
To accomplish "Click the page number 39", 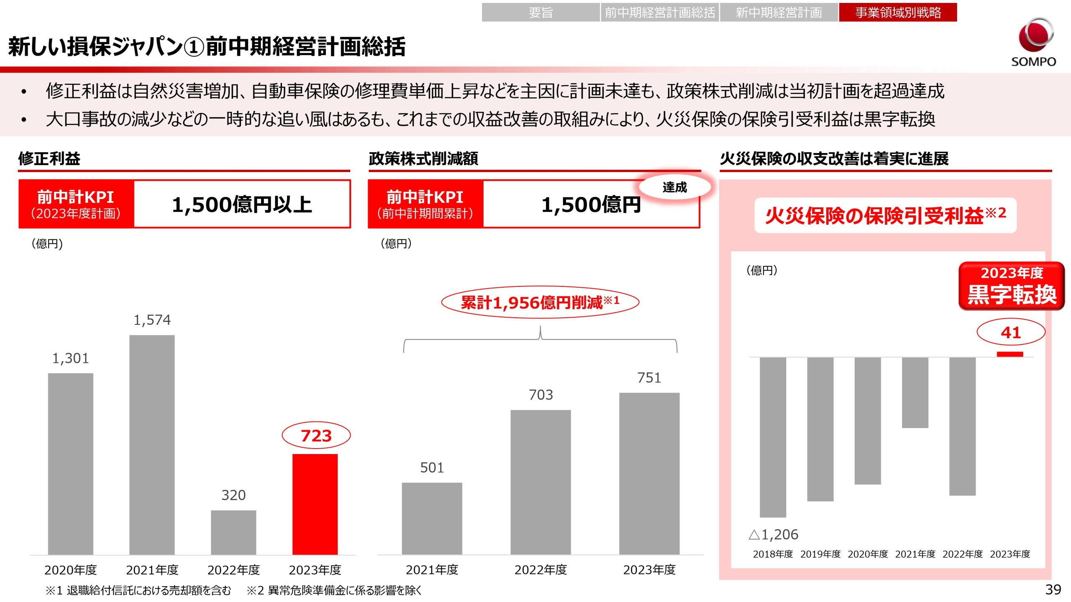I will click(x=1053, y=589).
